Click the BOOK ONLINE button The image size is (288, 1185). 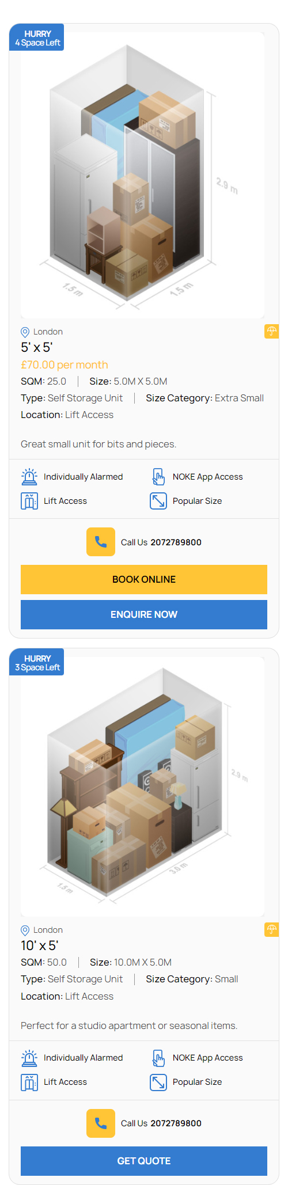144,579
